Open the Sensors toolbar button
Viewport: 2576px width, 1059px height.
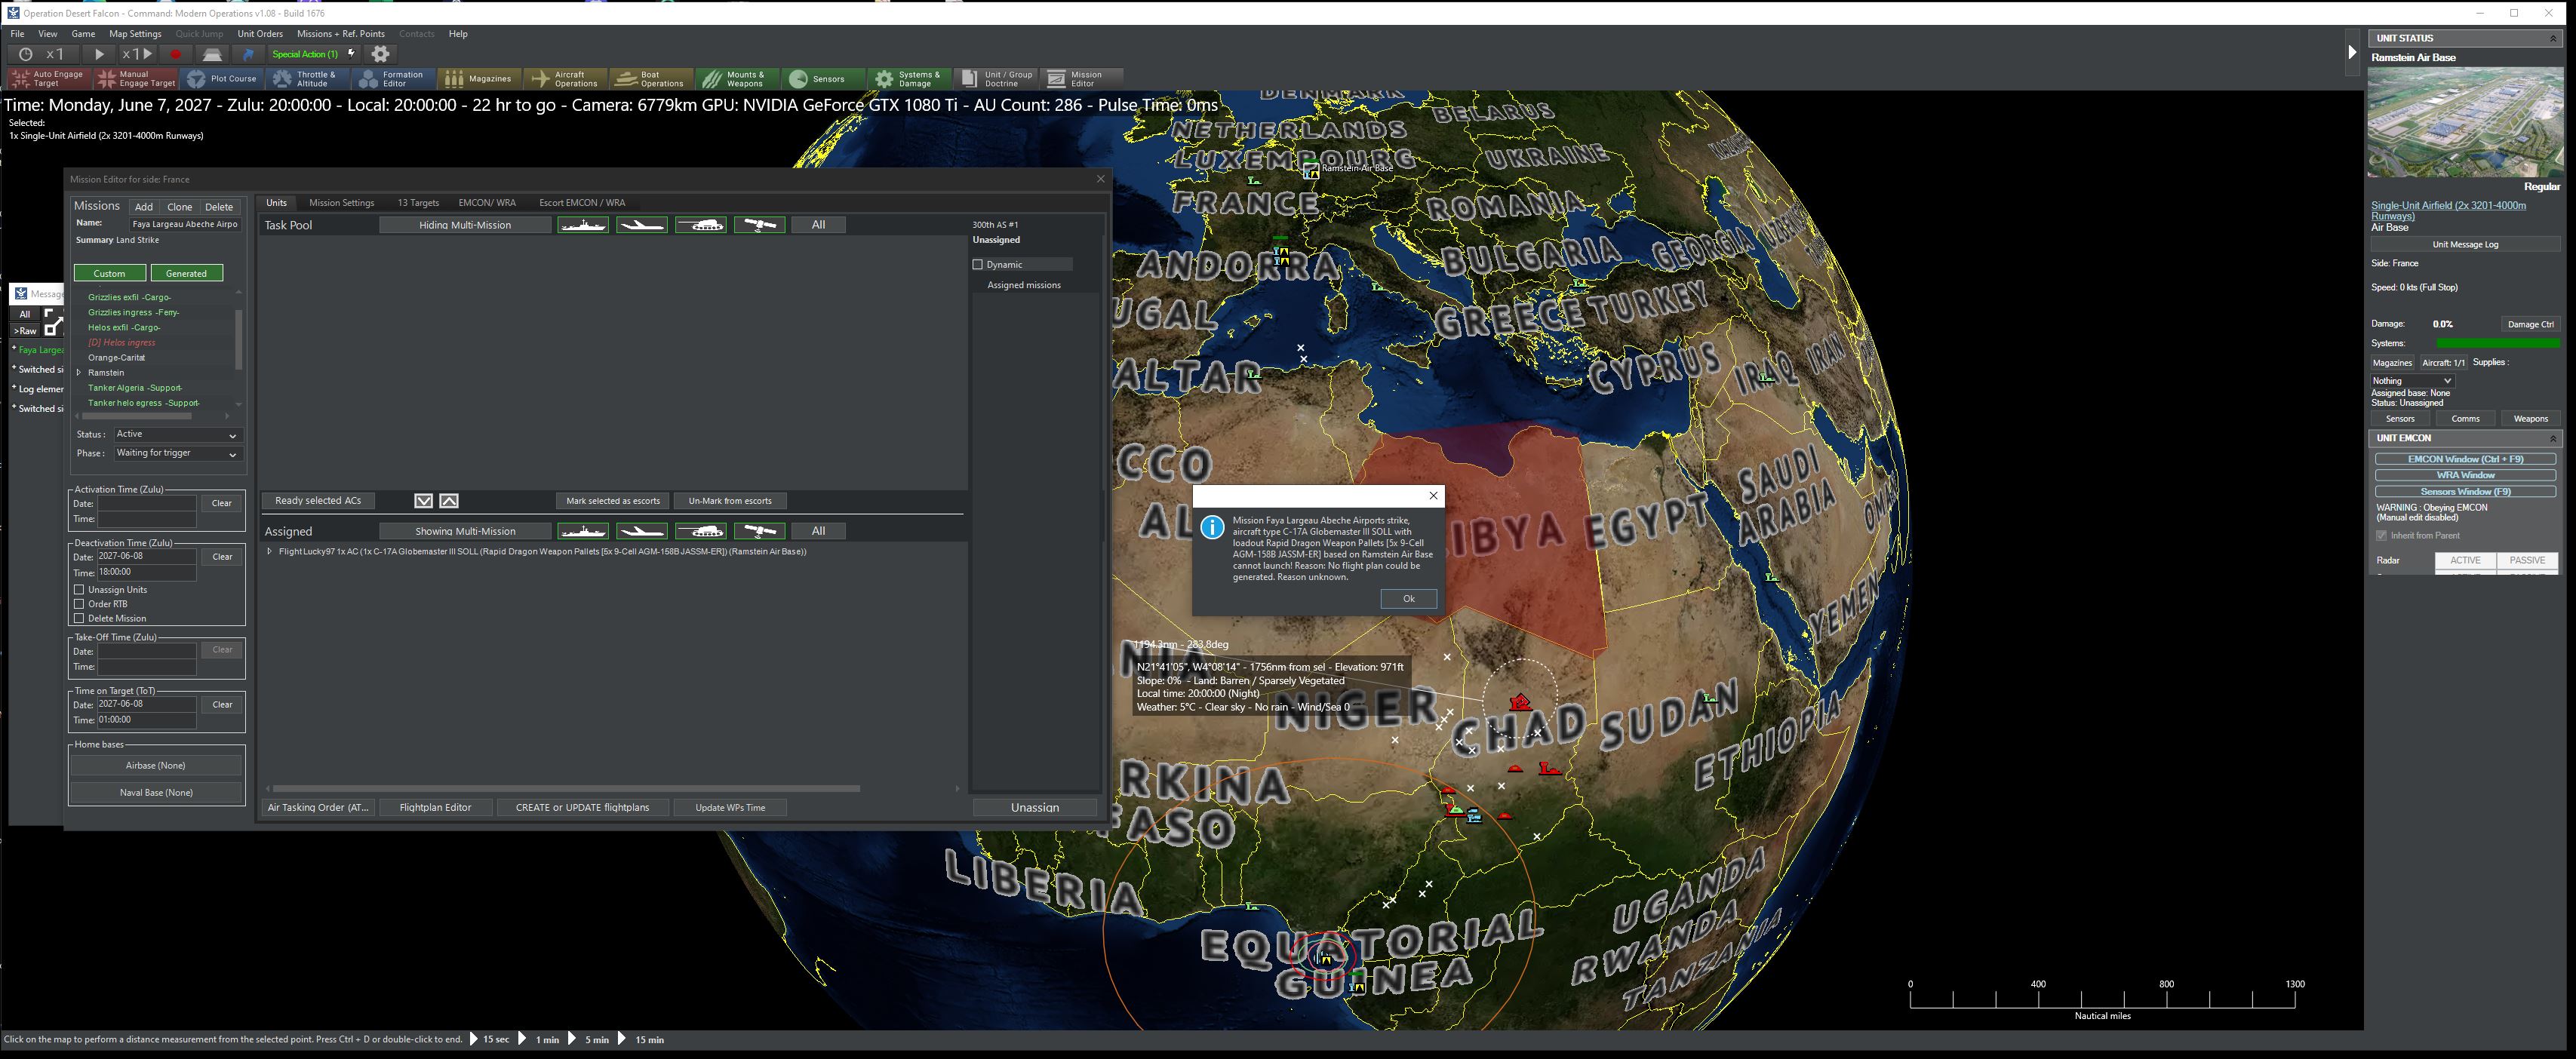(823, 79)
